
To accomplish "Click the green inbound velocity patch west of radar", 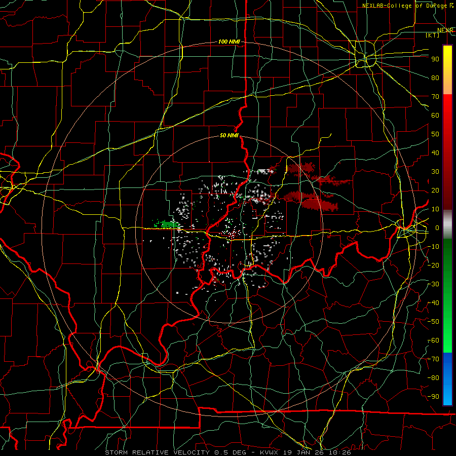I will [168, 224].
